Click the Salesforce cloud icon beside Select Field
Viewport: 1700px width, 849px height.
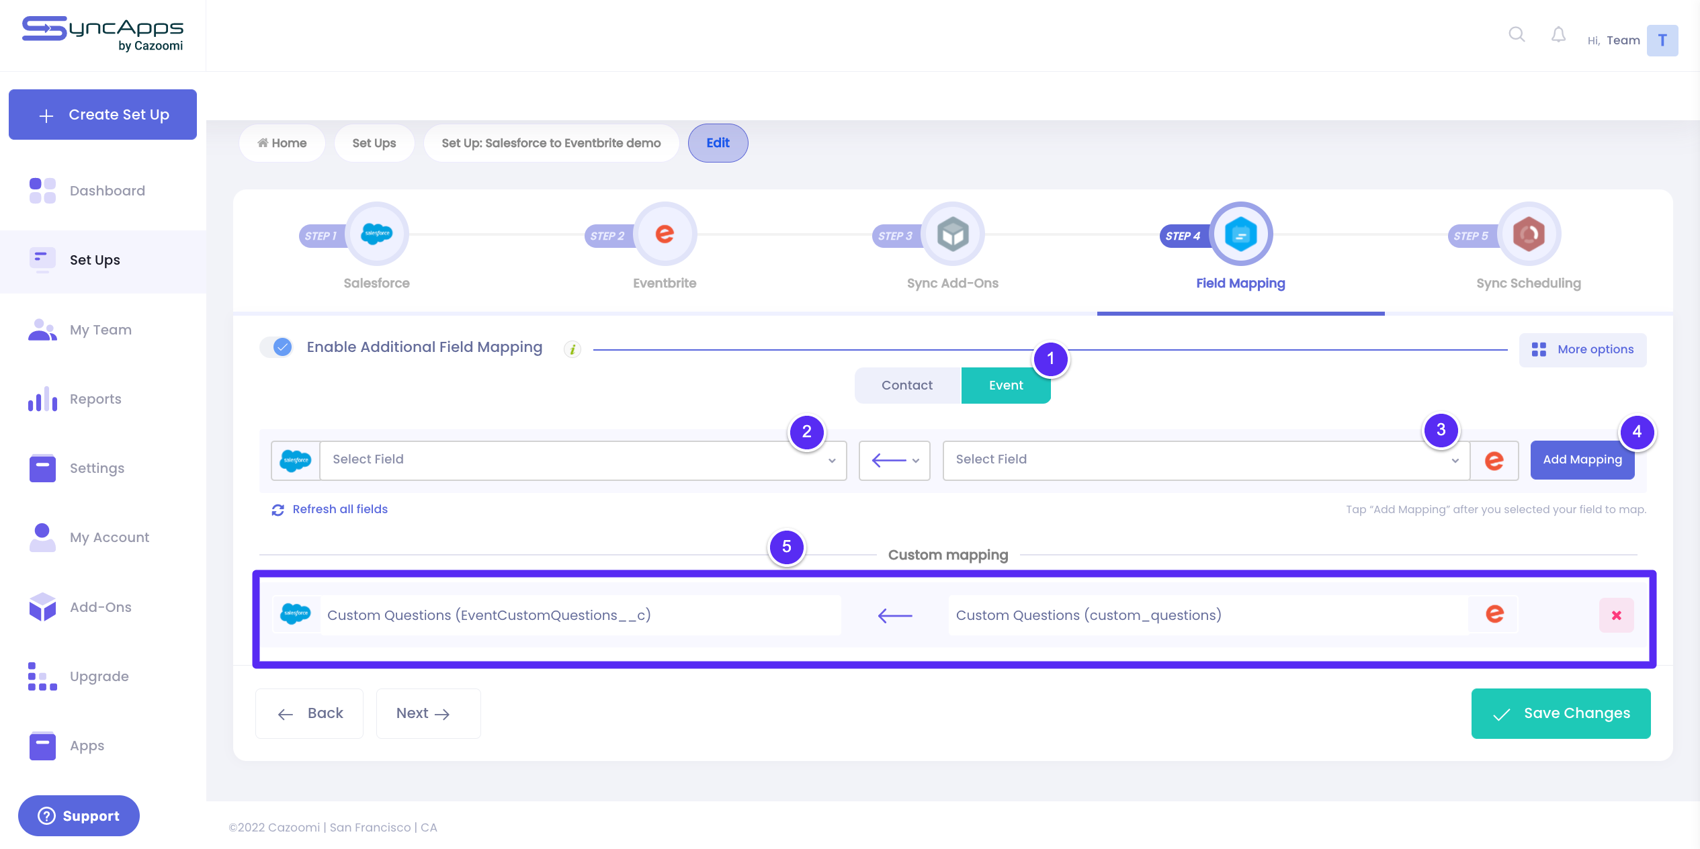(296, 460)
